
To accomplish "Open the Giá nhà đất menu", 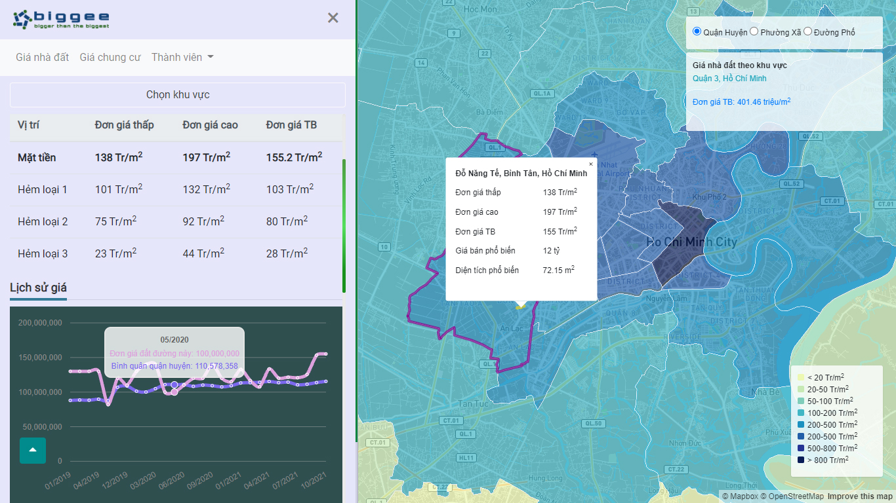I will tap(43, 57).
